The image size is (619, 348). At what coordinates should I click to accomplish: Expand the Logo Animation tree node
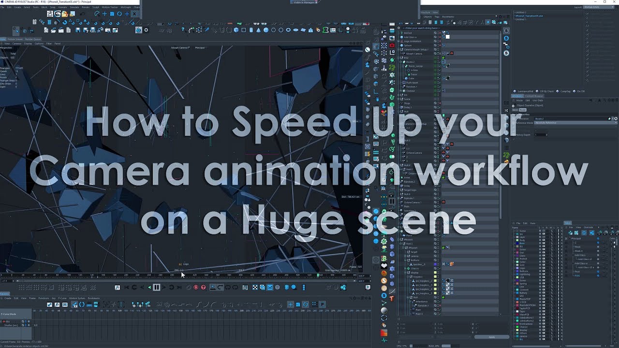point(398,41)
